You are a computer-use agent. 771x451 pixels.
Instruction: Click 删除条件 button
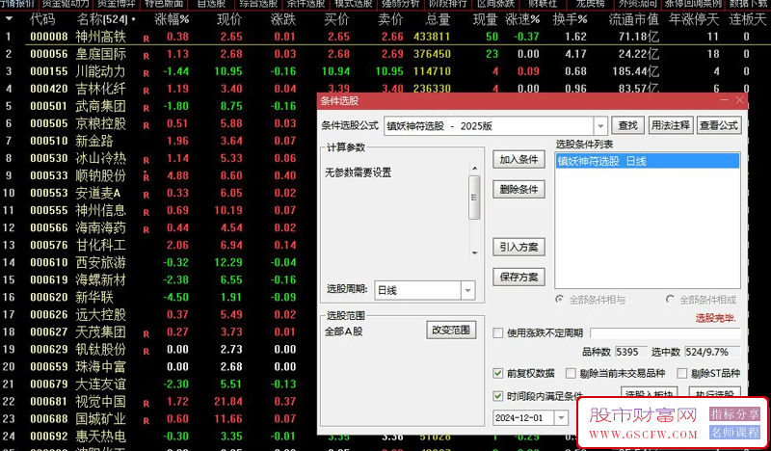point(518,189)
